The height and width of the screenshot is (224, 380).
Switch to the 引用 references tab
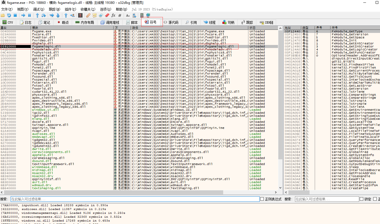click(191, 22)
